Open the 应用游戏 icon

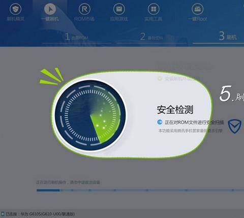pyautogui.click(x=119, y=9)
